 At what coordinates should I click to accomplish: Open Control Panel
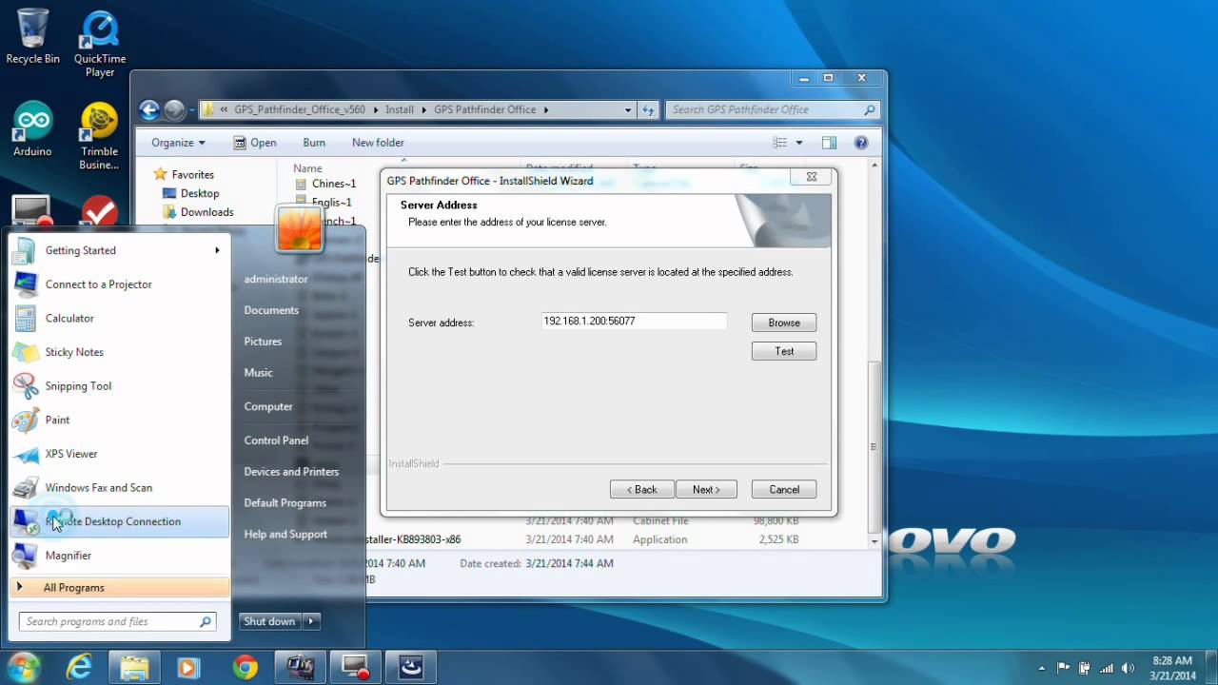click(x=276, y=440)
